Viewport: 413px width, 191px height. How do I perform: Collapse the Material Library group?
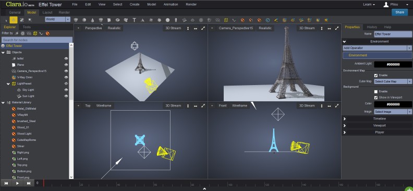point(3,102)
